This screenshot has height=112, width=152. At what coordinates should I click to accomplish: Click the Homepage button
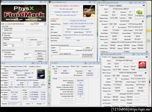tap(40, 59)
